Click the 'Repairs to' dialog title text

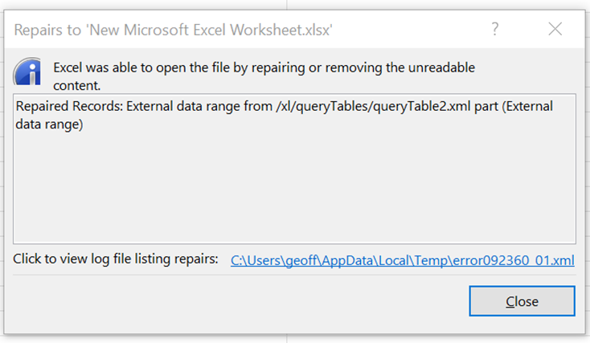coord(173,30)
